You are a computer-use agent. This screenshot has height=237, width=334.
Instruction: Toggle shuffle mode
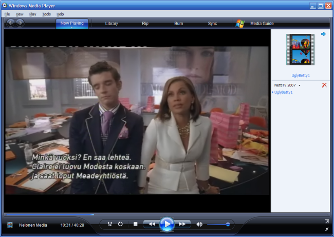(x=109, y=224)
